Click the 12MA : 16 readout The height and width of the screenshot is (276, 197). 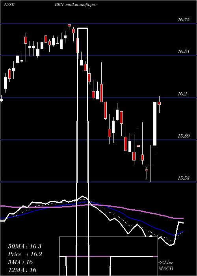click(x=22, y=270)
